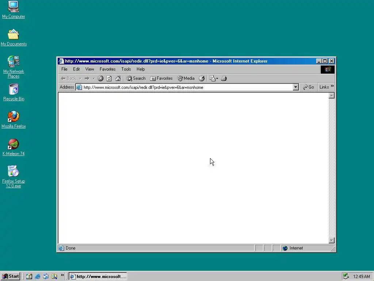Viewport: 374px width, 281px height.
Task: Click the microsoft.com taskbar window button
Action: pyautogui.click(x=98, y=277)
